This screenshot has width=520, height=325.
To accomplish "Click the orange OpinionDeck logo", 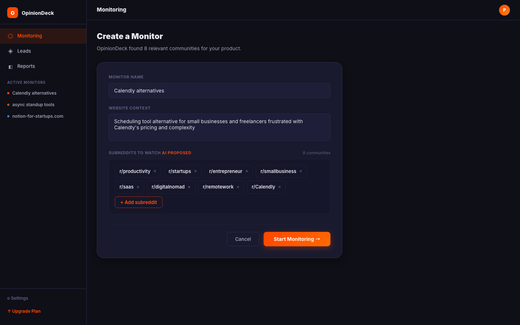I will click(x=12, y=12).
